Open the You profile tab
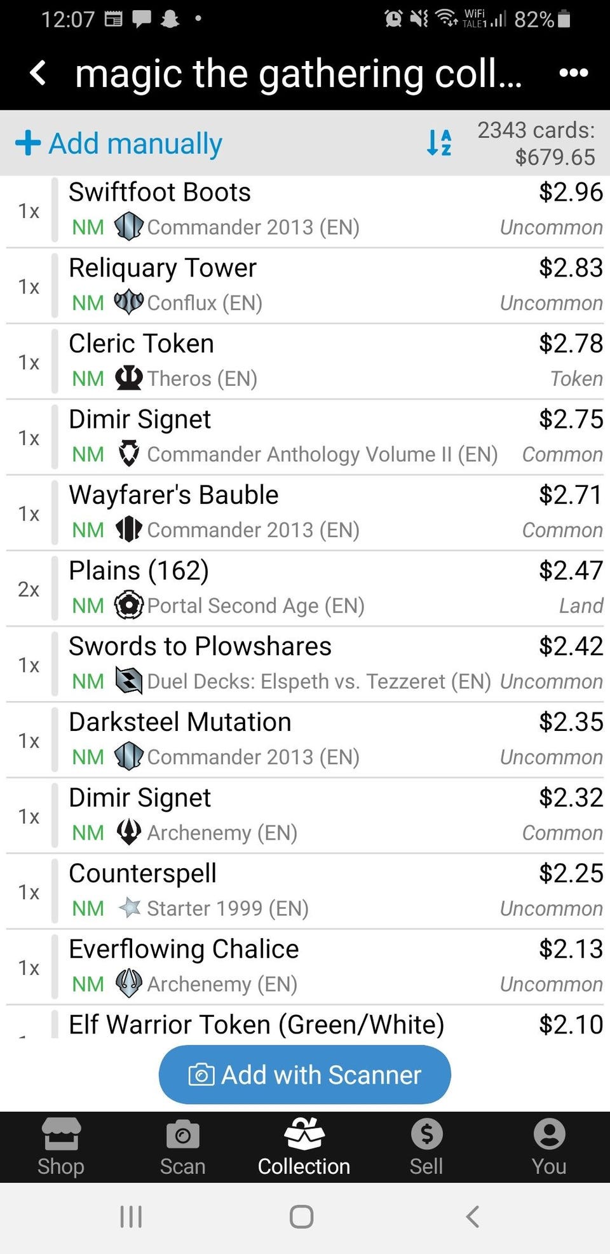 (549, 1147)
